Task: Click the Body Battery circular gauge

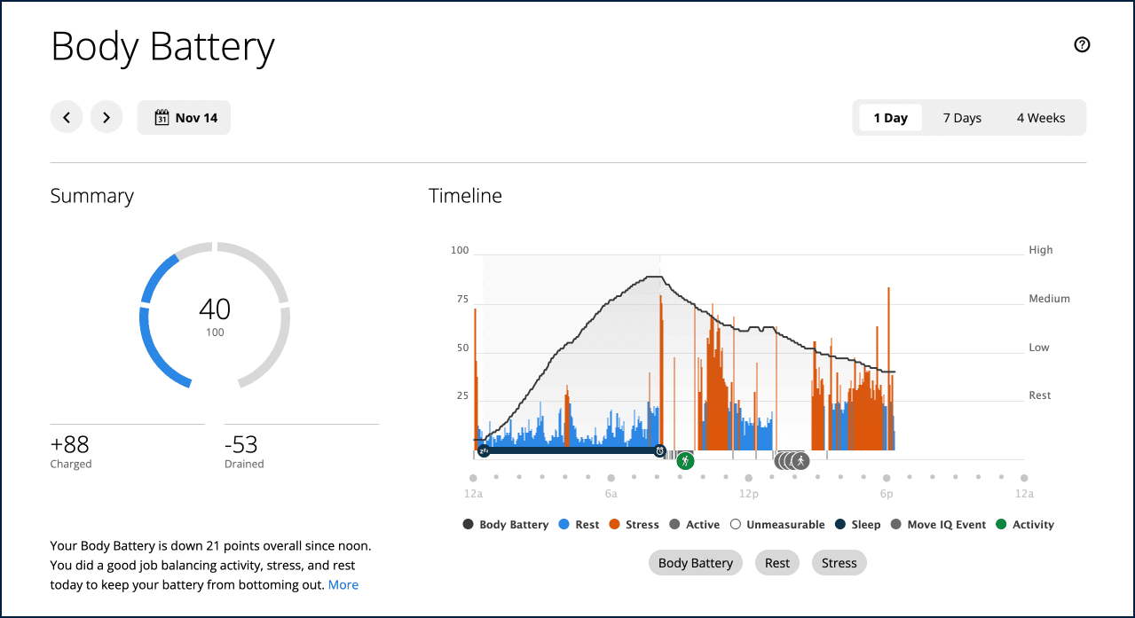Action: click(215, 316)
